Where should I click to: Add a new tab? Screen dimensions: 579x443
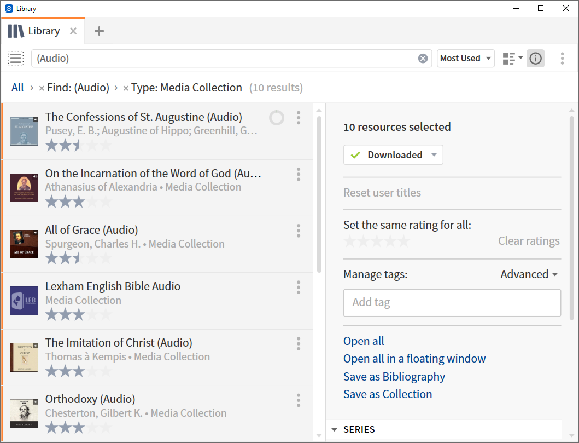point(99,31)
